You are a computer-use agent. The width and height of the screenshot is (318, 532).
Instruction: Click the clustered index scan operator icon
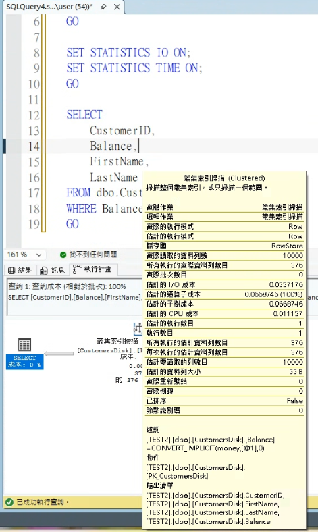coord(138,328)
